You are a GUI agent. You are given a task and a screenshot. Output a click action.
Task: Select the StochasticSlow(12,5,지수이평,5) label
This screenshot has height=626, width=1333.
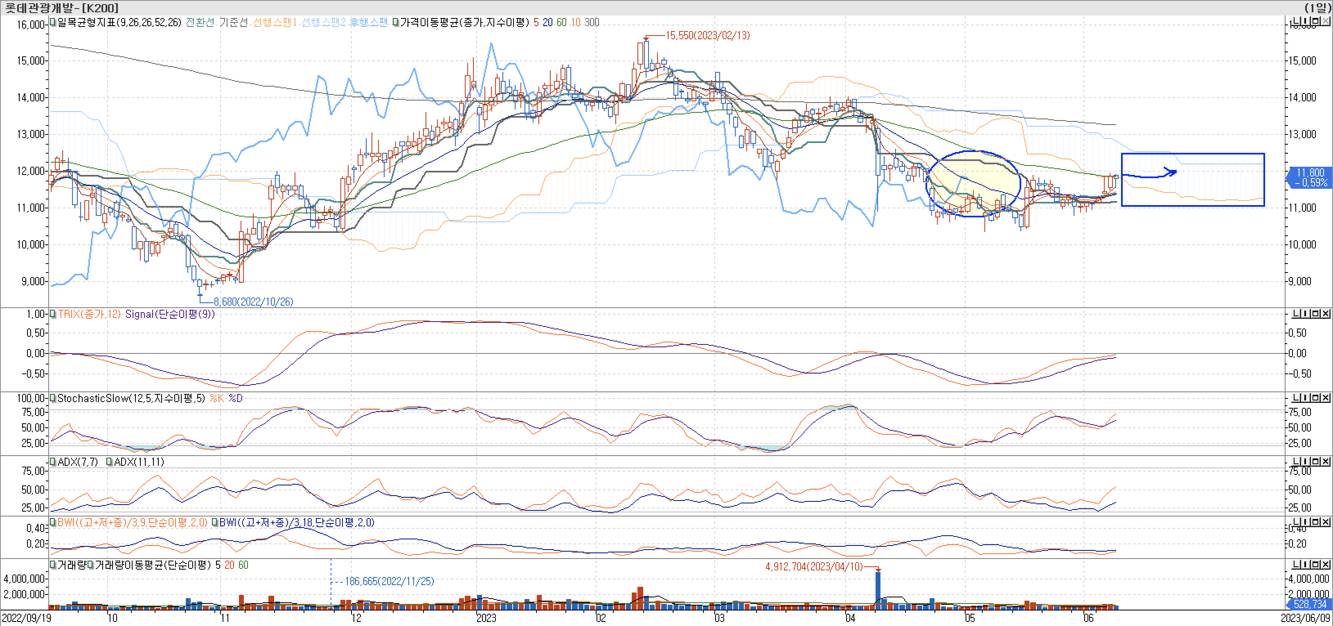[x=131, y=398]
